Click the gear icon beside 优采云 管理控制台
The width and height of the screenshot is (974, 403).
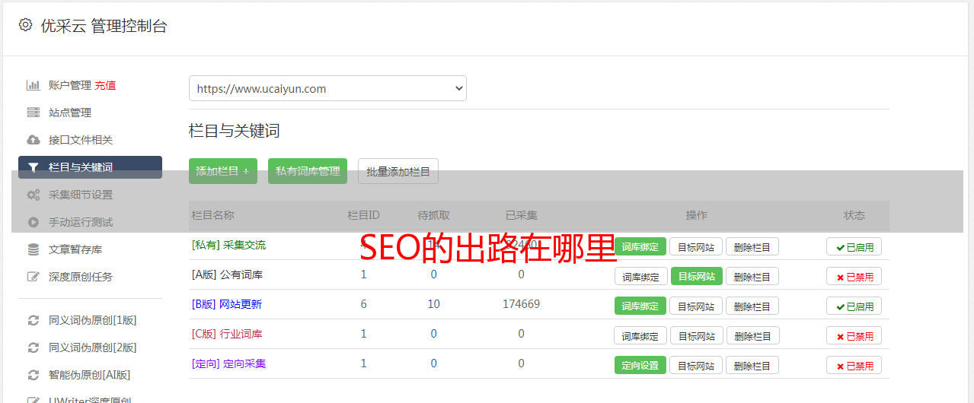pyautogui.click(x=25, y=25)
